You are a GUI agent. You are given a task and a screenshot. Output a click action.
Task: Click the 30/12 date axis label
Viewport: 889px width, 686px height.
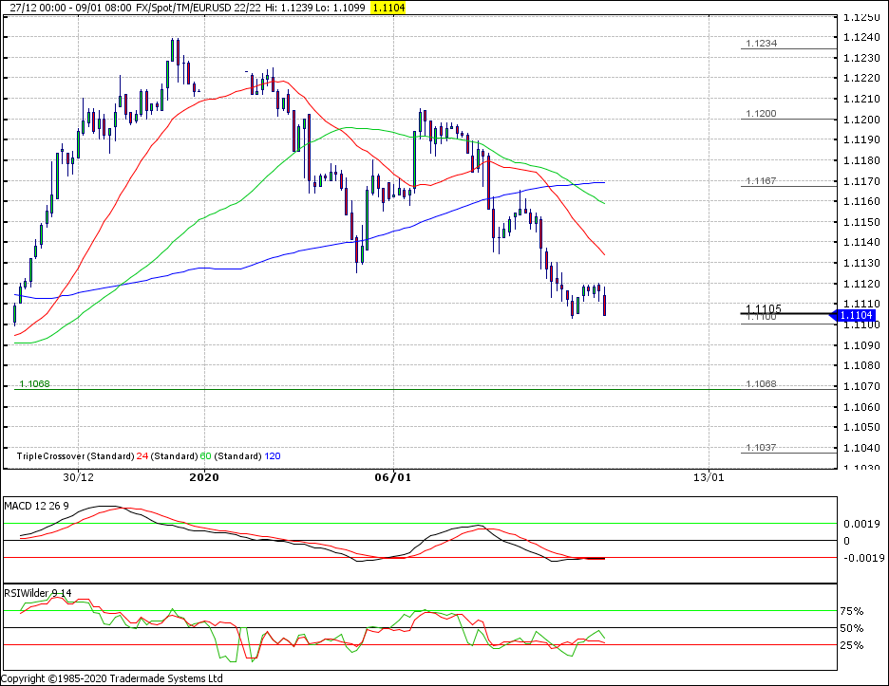pyautogui.click(x=78, y=477)
